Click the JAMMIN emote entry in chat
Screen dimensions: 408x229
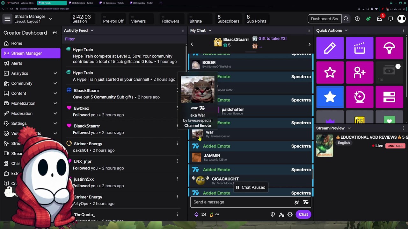click(250, 157)
